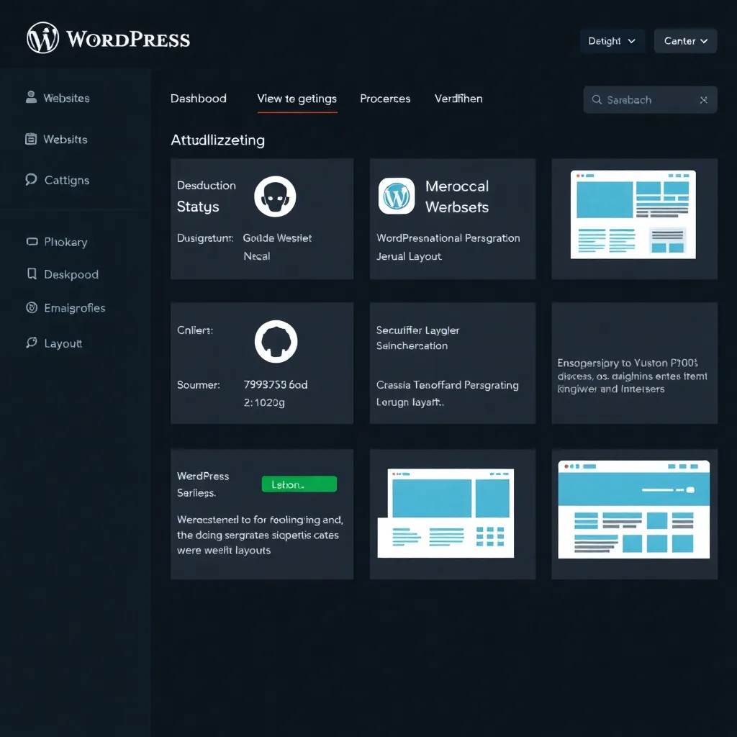
Task: Open the Detight dropdown in the header
Action: click(x=612, y=41)
